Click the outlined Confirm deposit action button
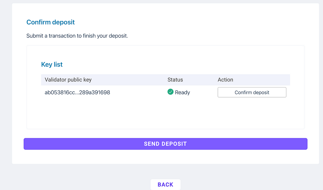 click(252, 92)
